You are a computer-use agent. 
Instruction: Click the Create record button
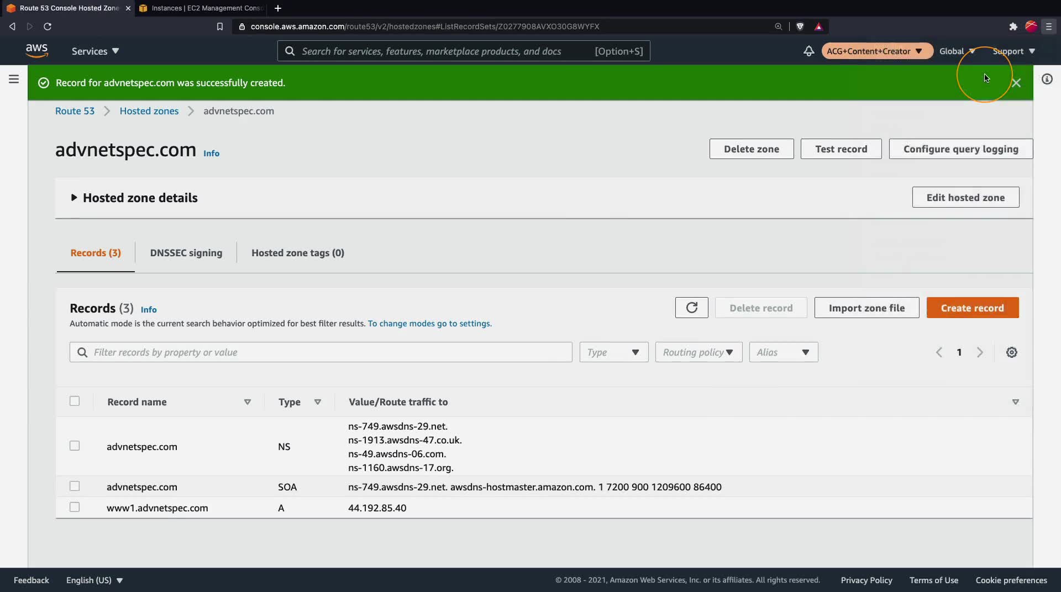click(972, 308)
